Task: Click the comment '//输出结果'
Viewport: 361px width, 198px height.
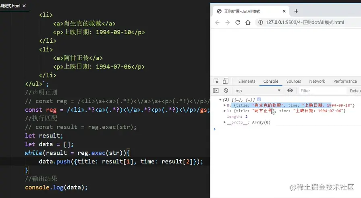Action: [x=41, y=179]
